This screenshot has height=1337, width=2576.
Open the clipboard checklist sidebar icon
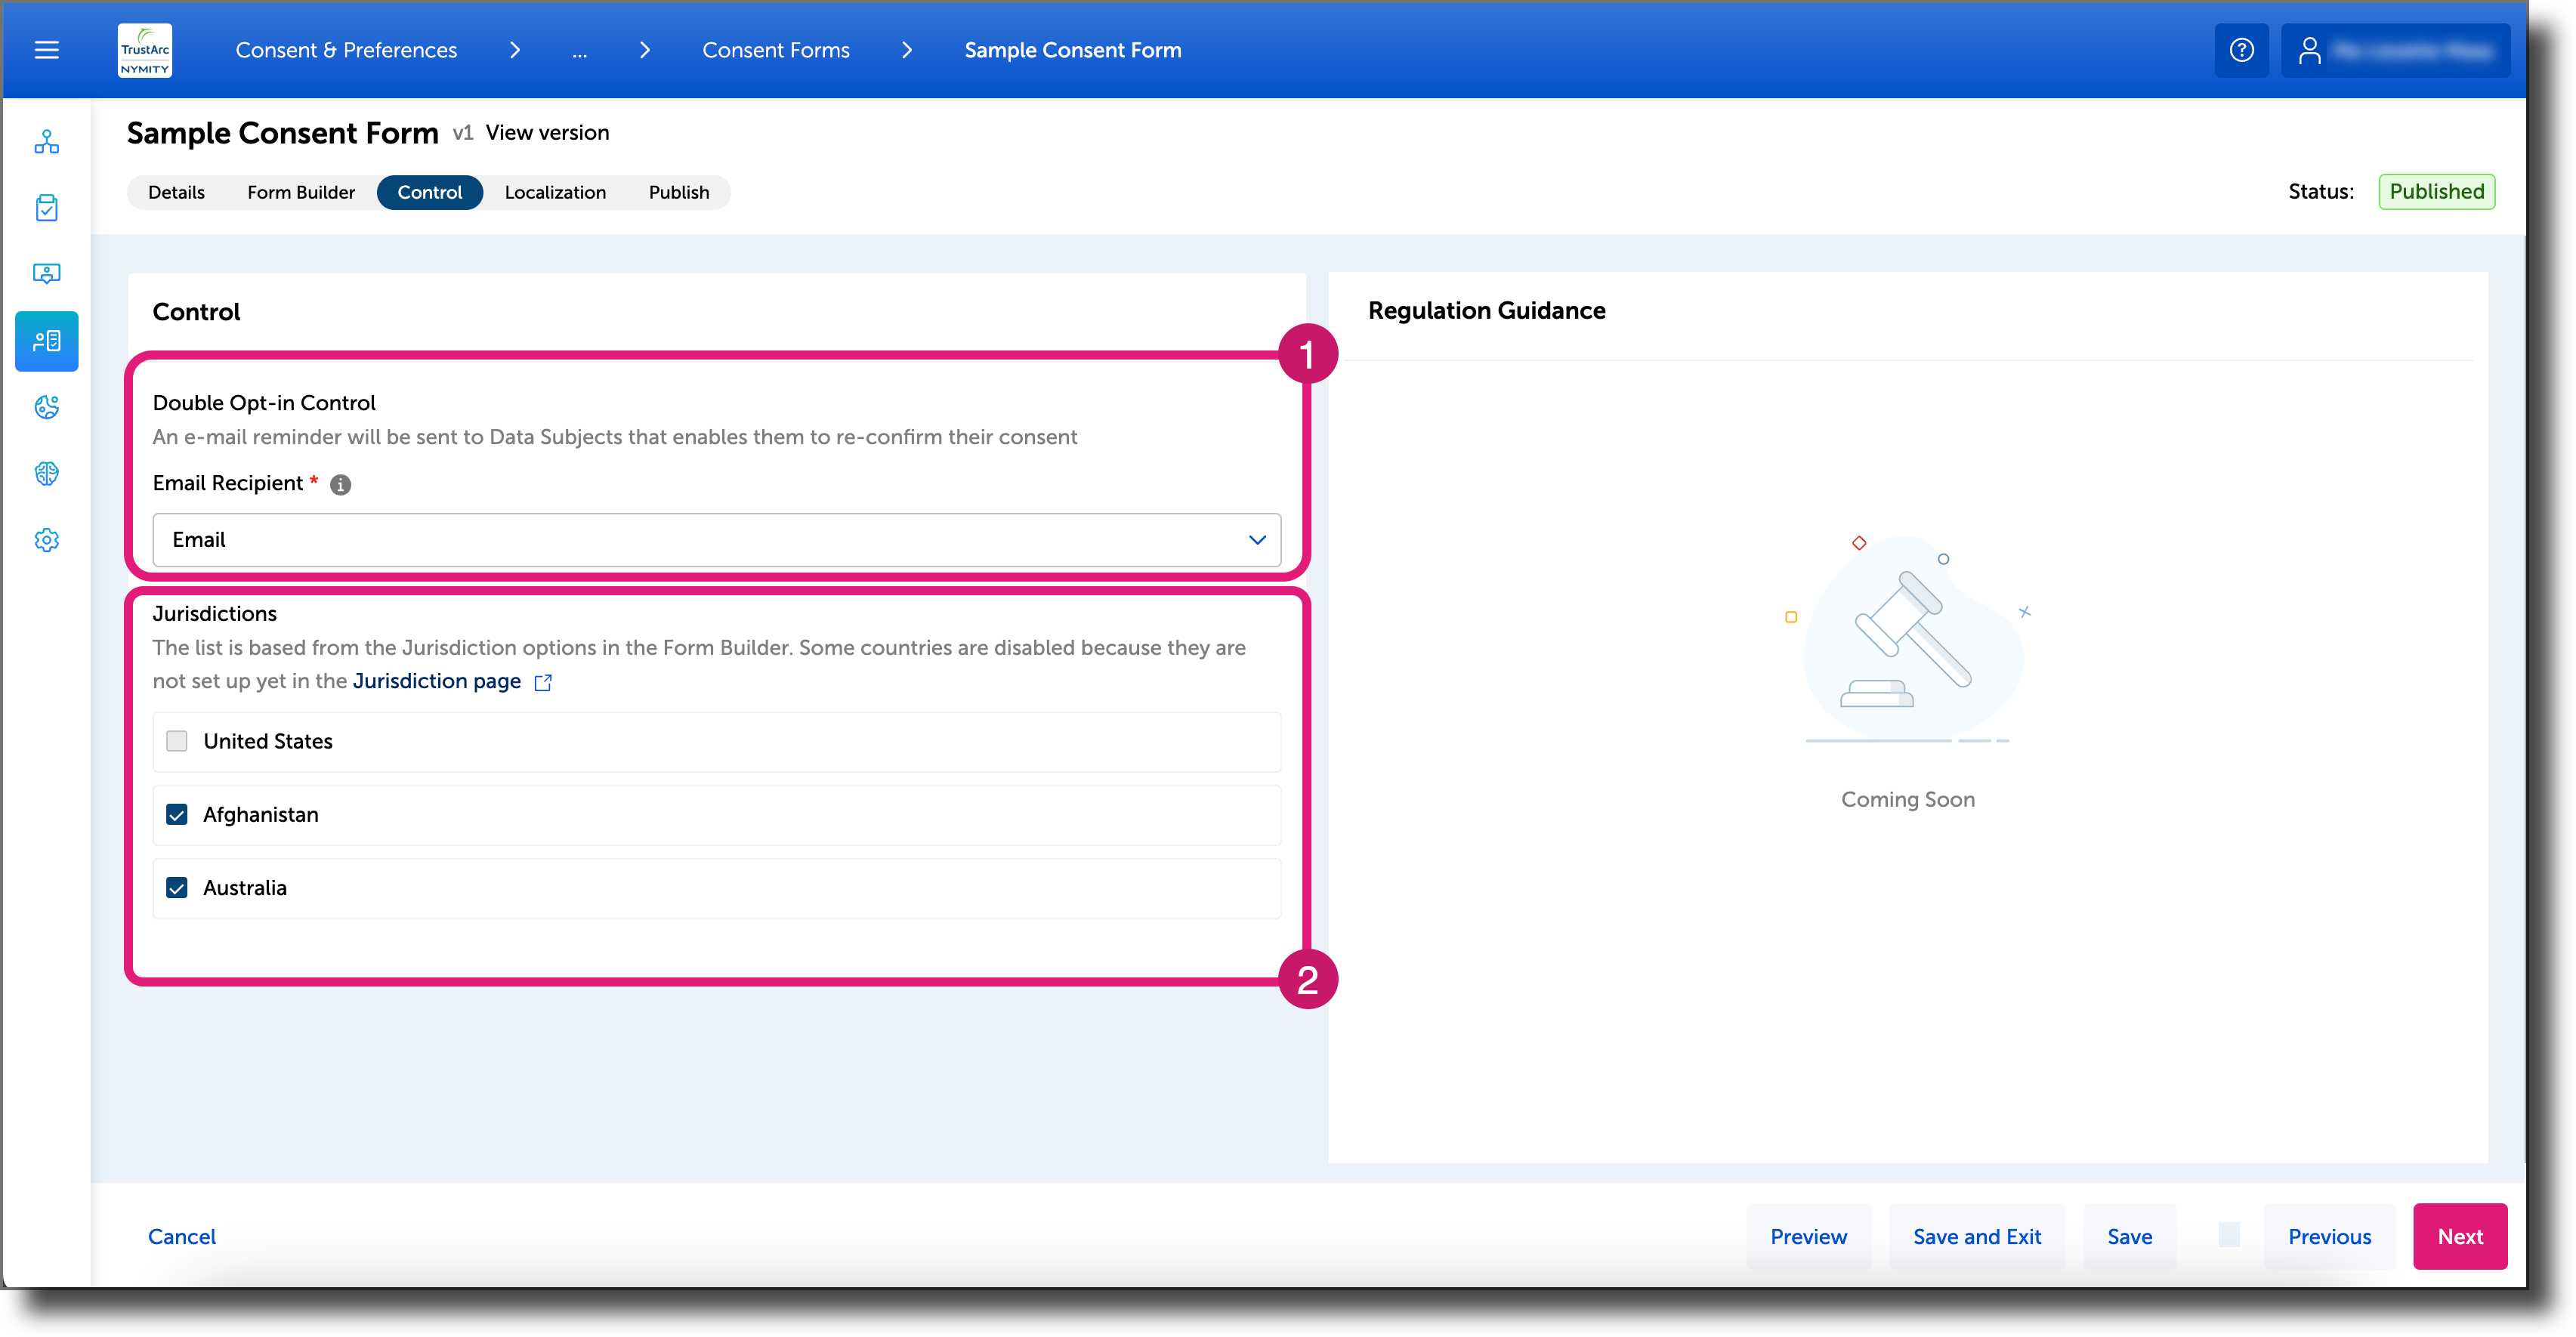(46, 208)
